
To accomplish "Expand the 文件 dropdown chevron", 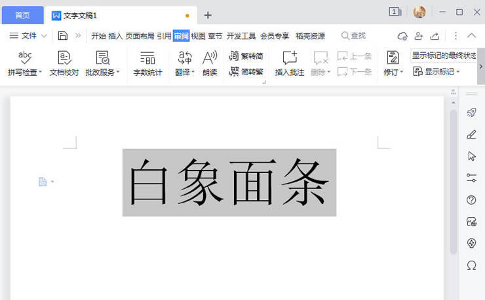I will [x=44, y=36].
